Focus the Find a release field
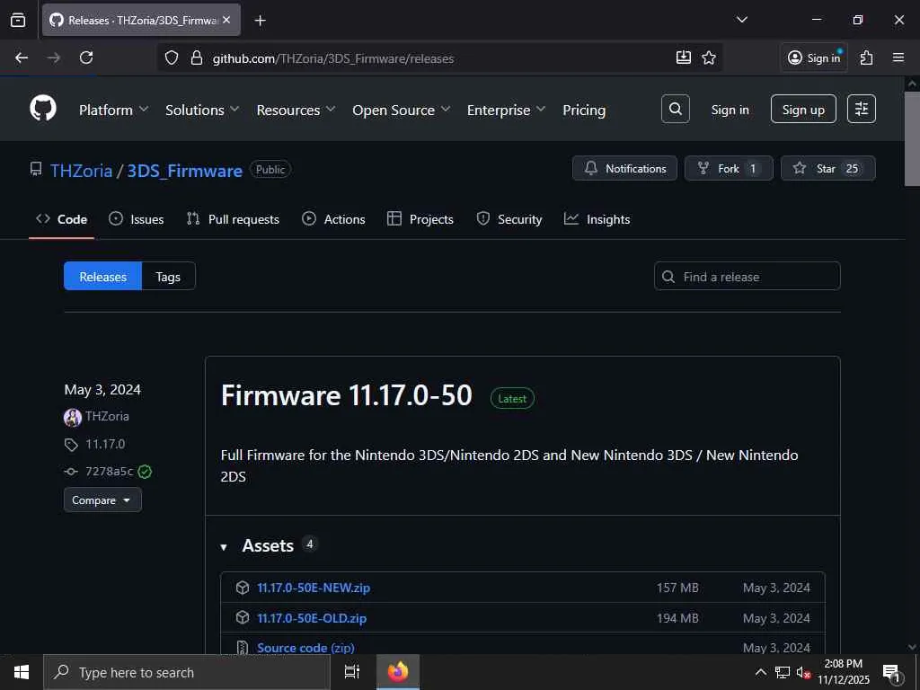The image size is (920, 690). pos(747,277)
